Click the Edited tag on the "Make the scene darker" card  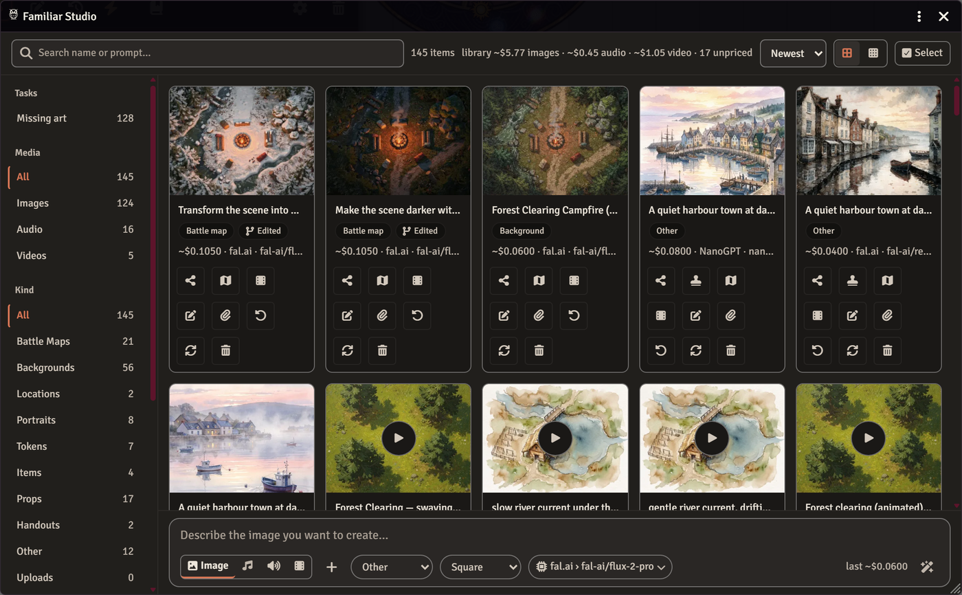click(420, 231)
